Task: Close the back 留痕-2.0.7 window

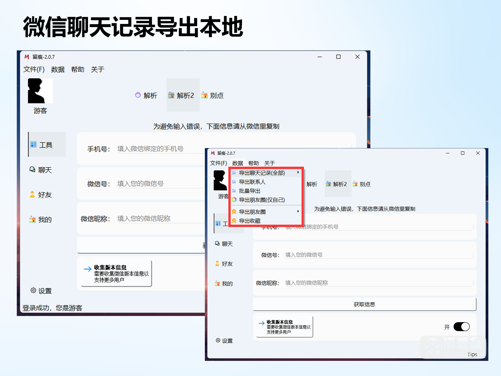Action: tap(357, 57)
